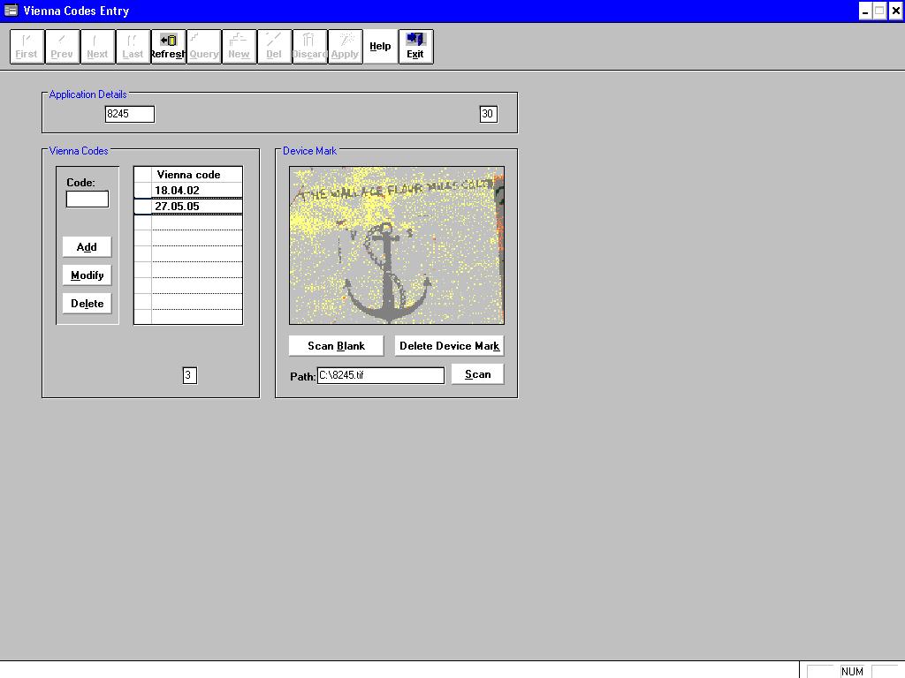
Task: Click the Last record toolbar icon
Action: (x=133, y=47)
